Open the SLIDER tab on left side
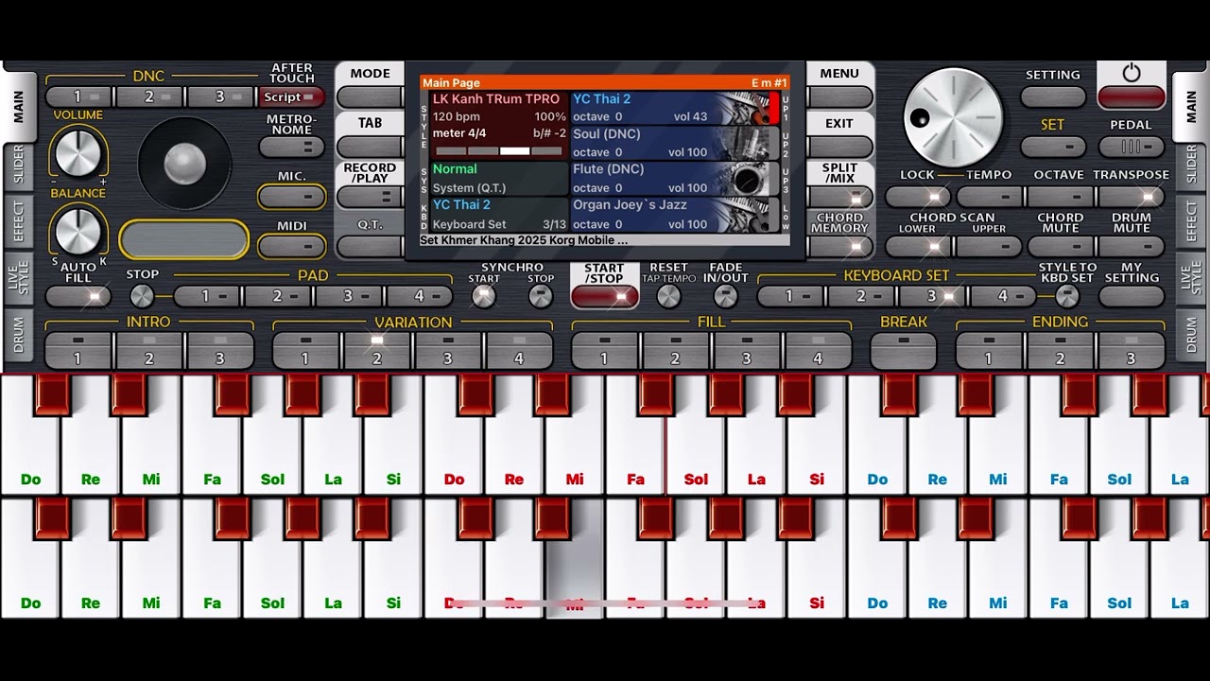This screenshot has width=1210, height=681. (x=18, y=165)
